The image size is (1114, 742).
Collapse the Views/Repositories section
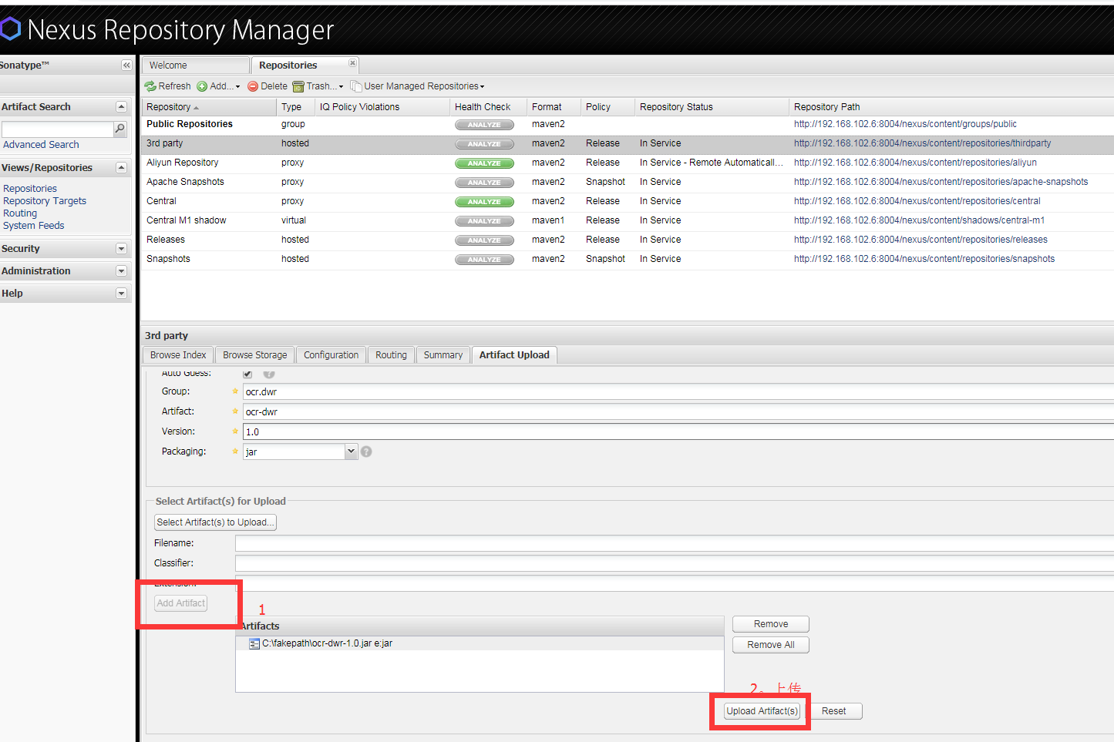(121, 167)
